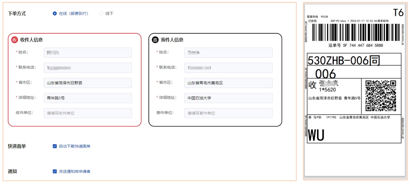The height and width of the screenshot is (184, 411).
Task: Click the sender 姓名 input field
Action: pos(228,53)
